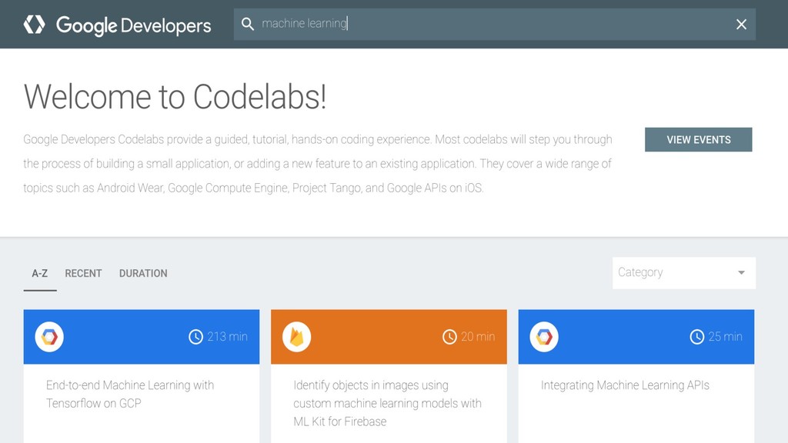This screenshot has width=788, height=443.
Task: Switch to the DURATION tab
Action: [143, 273]
